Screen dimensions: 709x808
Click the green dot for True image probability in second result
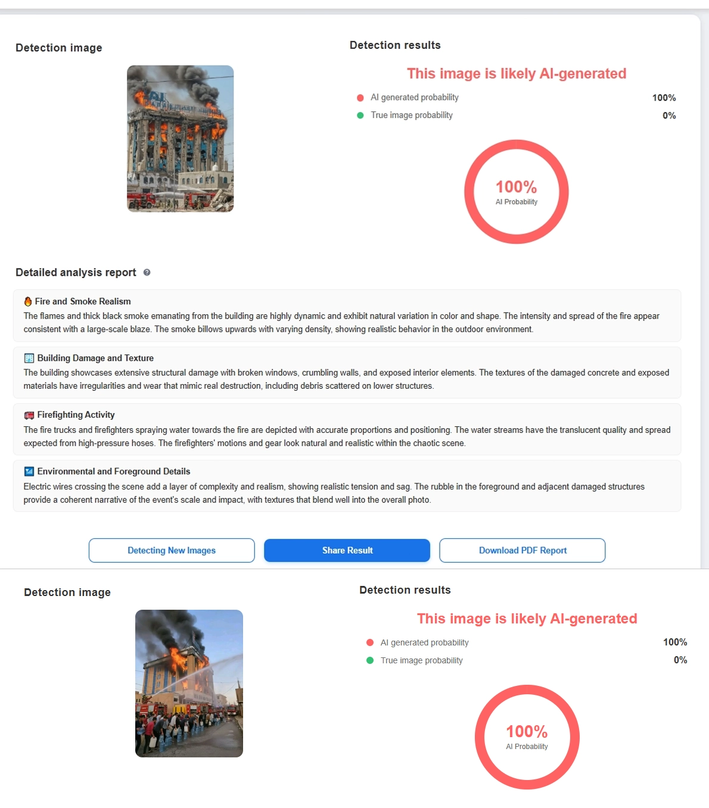coord(370,660)
